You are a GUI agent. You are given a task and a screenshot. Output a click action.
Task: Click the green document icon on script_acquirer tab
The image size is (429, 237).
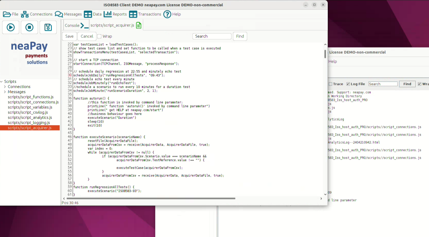point(139,25)
